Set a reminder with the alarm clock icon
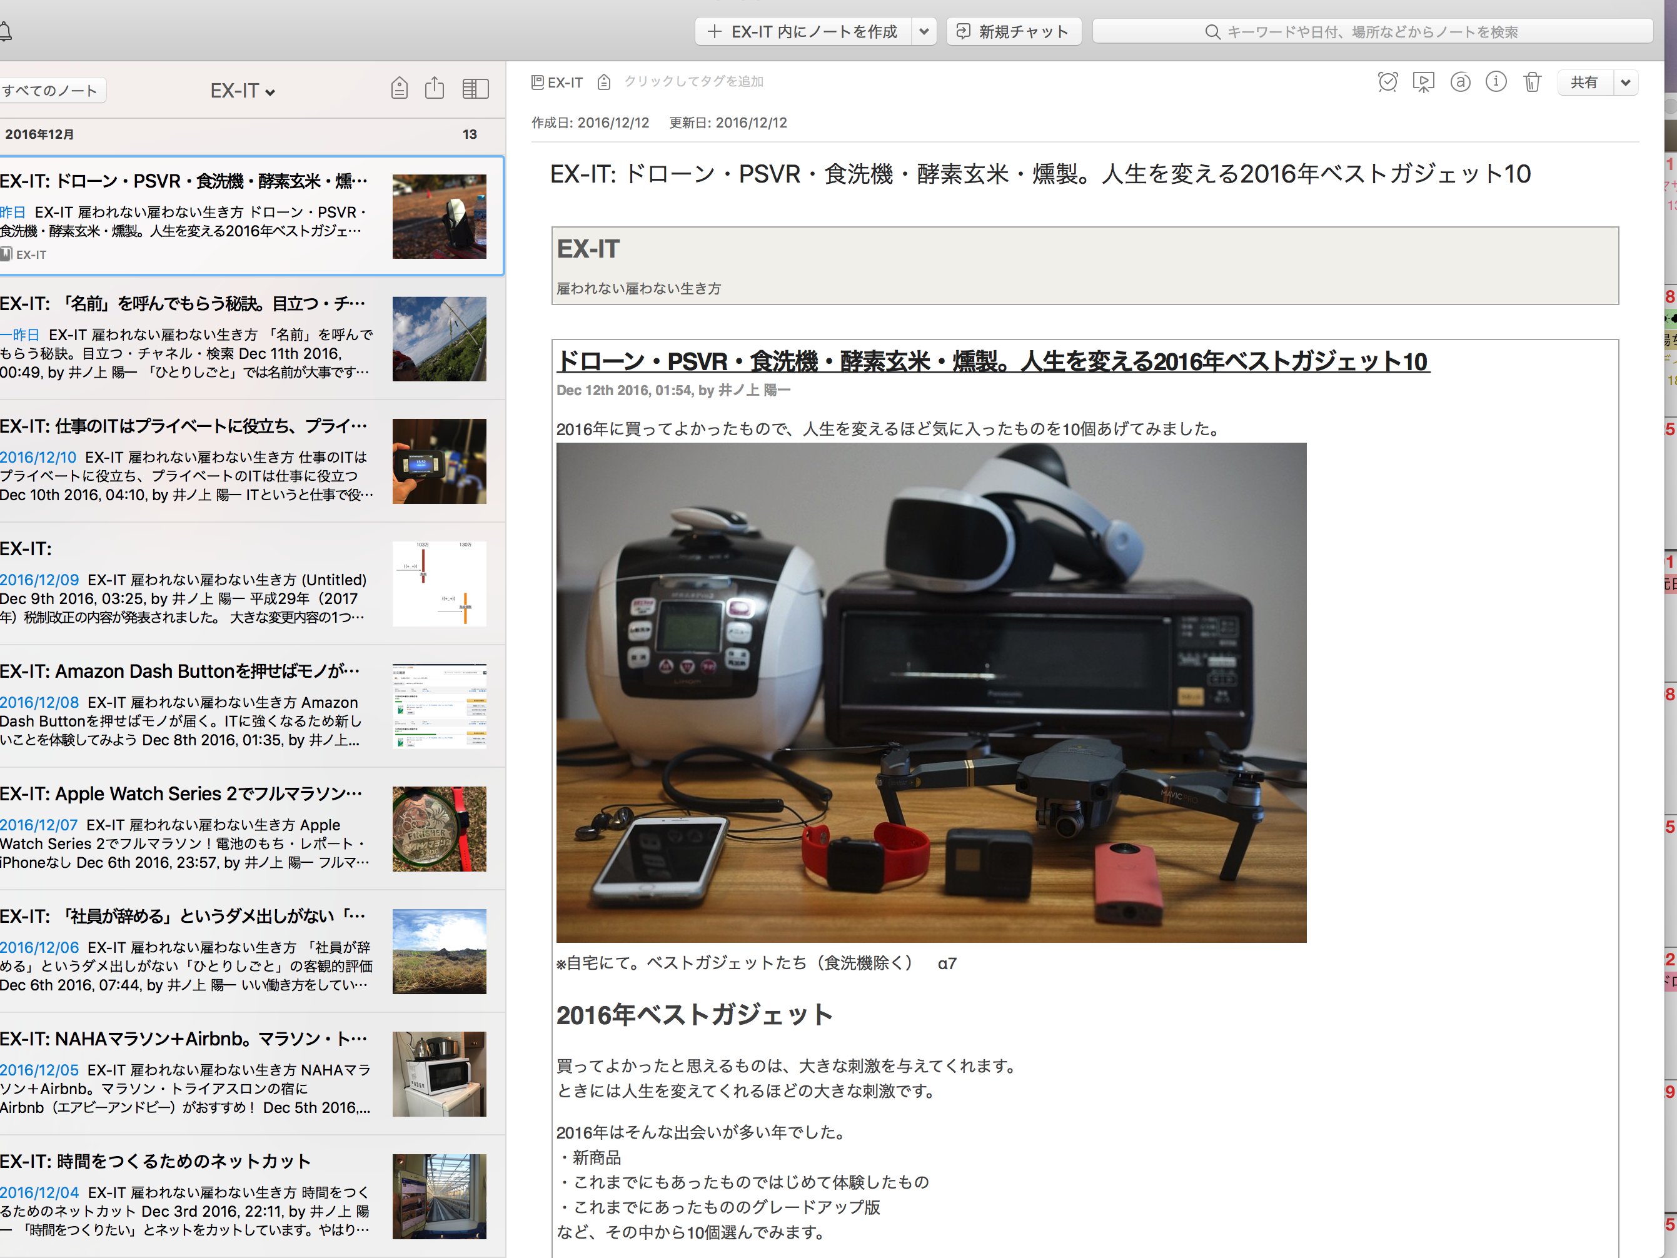 pyautogui.click(x=1387, y=82)
